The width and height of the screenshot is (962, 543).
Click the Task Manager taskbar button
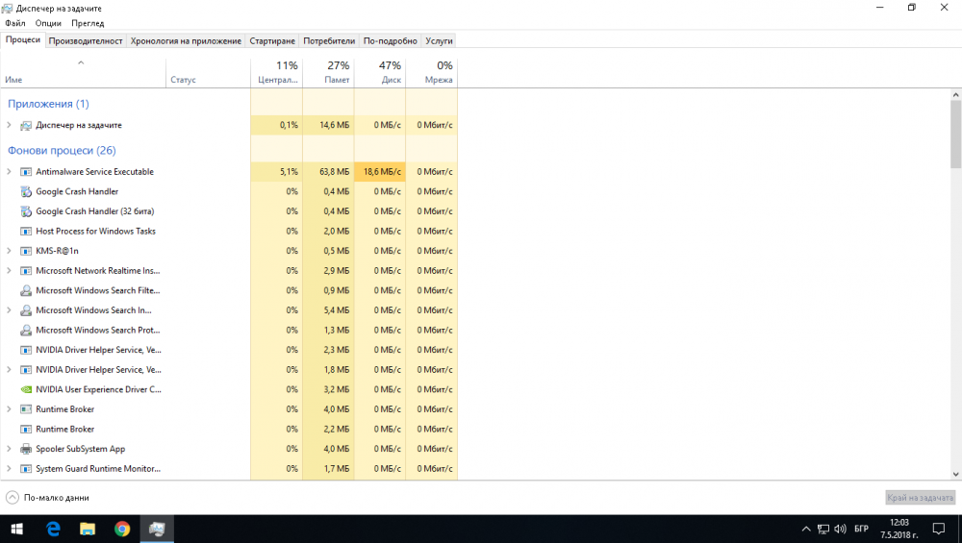[x=157, y=529]
